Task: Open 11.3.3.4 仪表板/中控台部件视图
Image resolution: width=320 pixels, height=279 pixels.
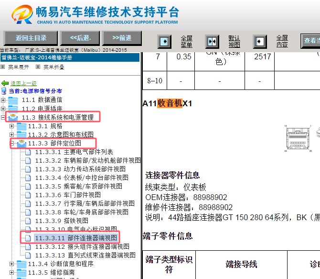Action: click(82, 178)
